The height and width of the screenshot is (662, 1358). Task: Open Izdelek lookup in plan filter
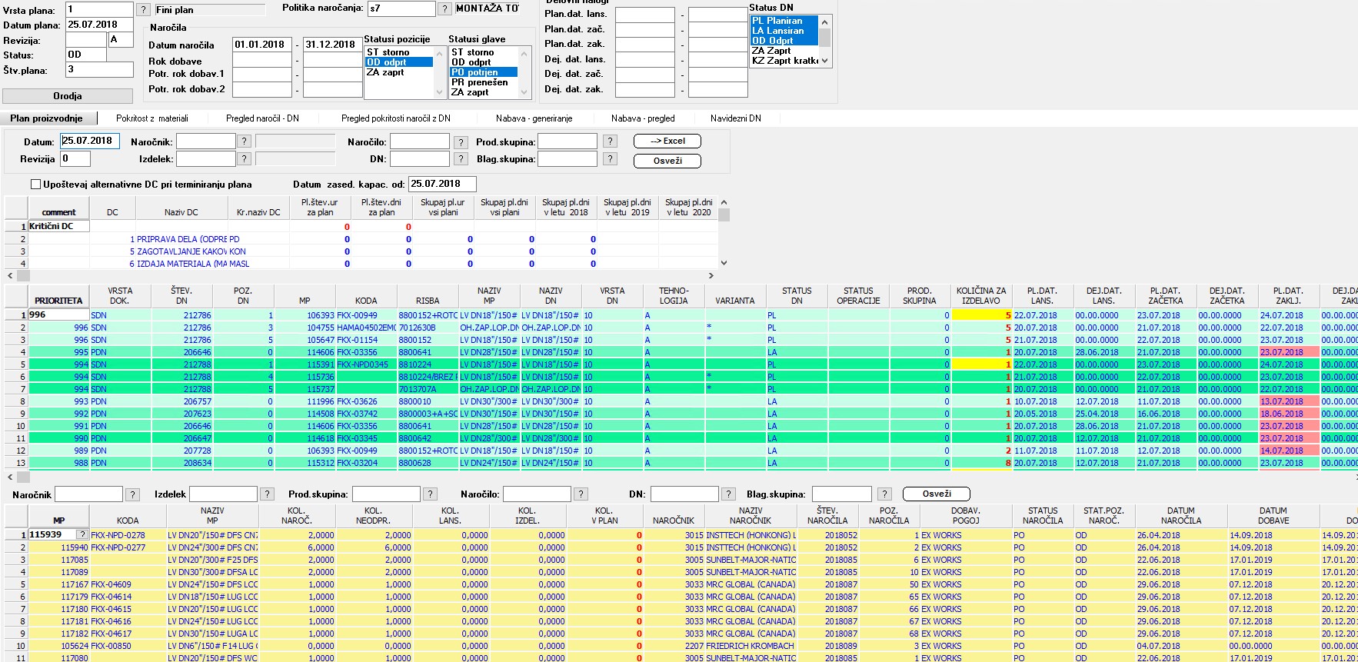click(244, 158)
